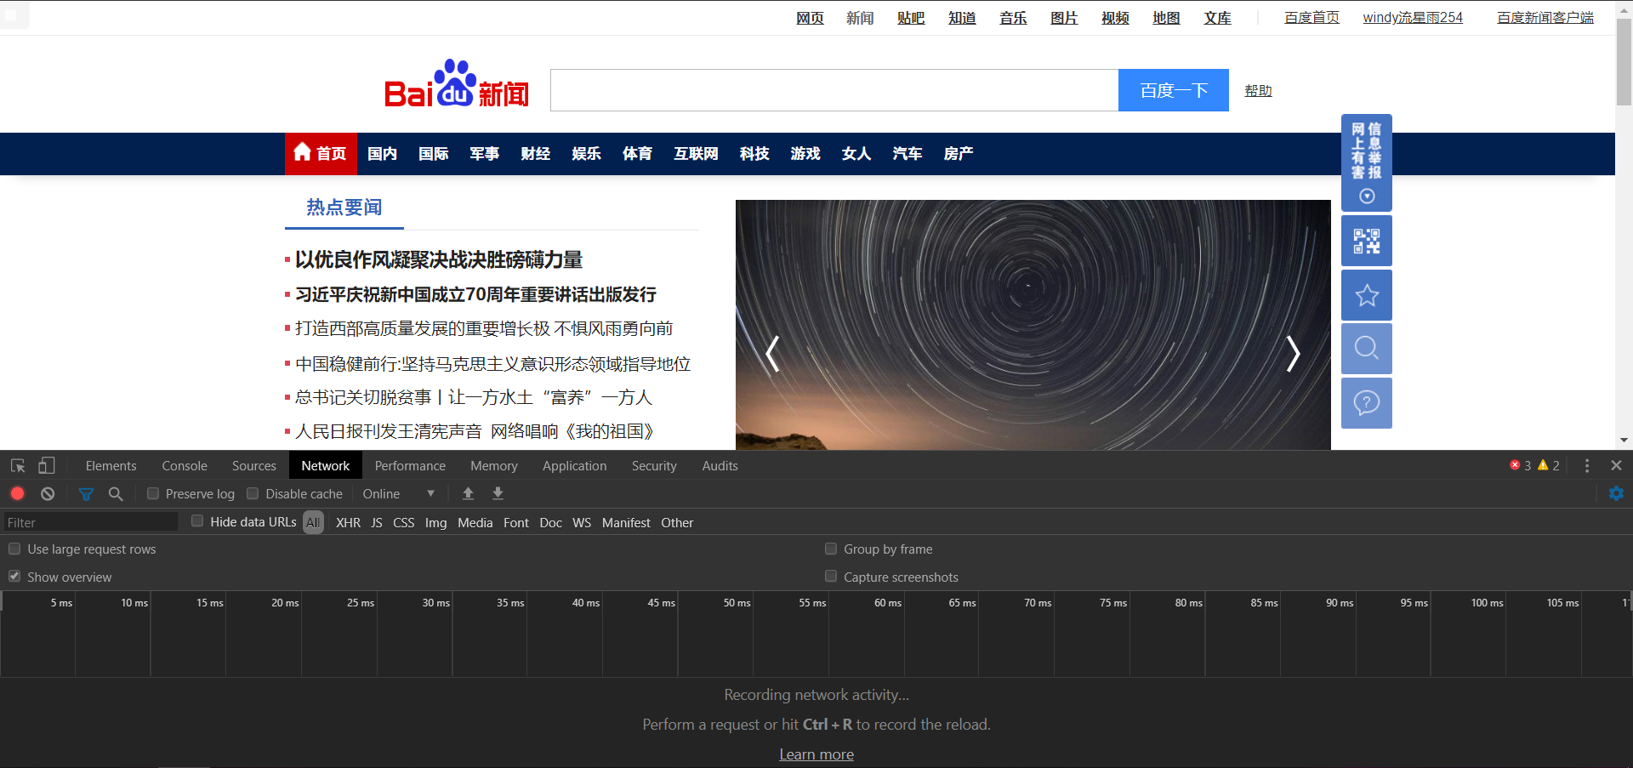Clear the network log with the clear icon

(48, 493)
